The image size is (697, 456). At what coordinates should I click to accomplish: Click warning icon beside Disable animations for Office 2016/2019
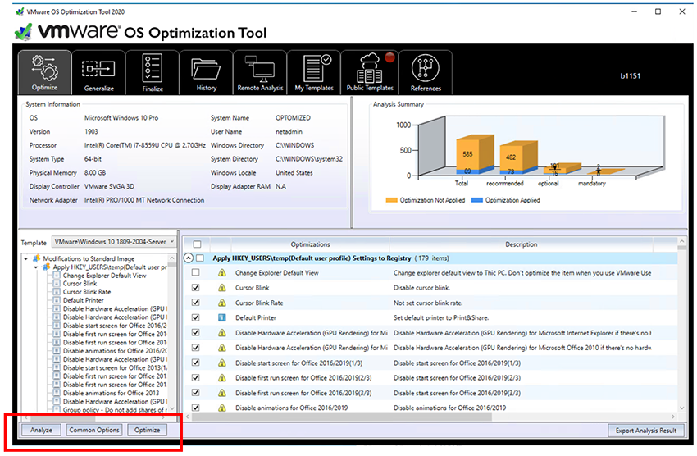tap(222, 408)
